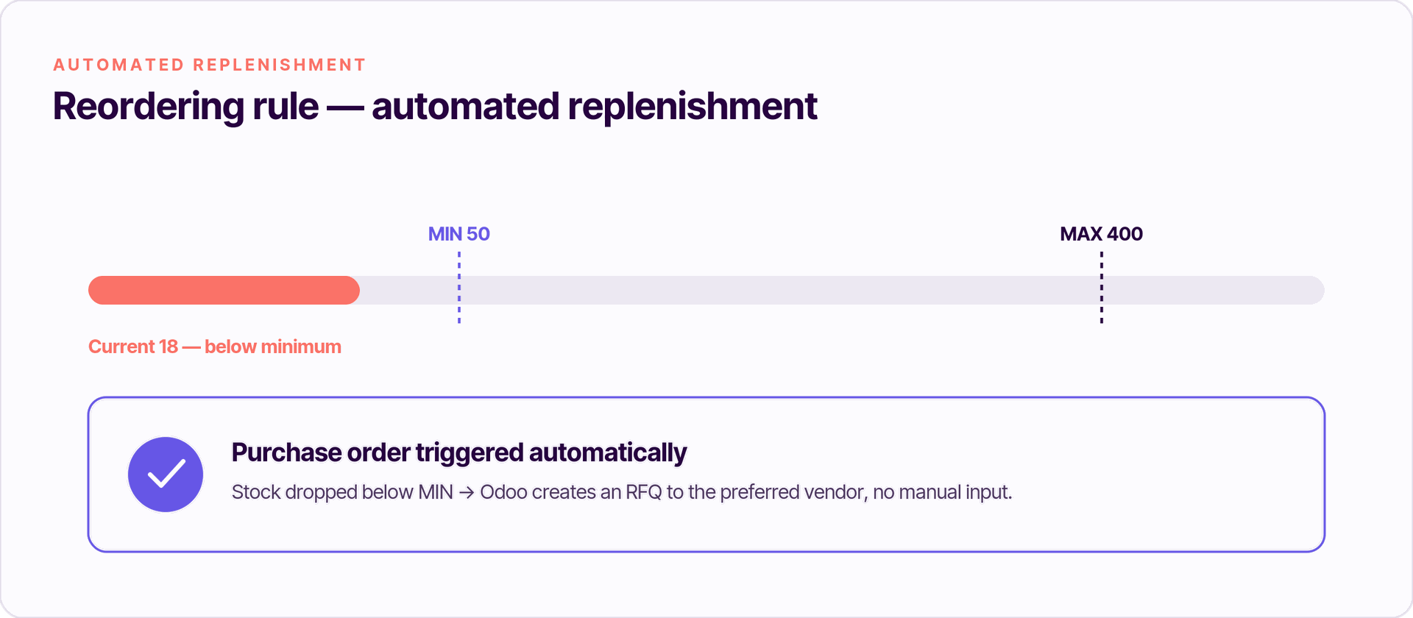
Task: Click the 'Reordering rule' main title
Action: (x=186, y=106)
